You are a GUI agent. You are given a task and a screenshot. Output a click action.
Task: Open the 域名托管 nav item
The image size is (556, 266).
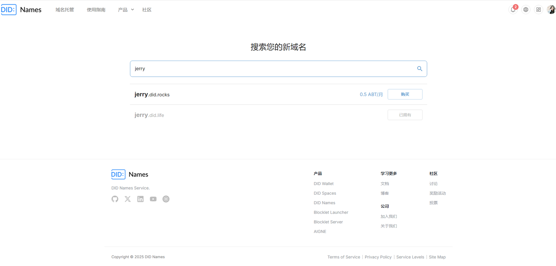tap(65, 10)
